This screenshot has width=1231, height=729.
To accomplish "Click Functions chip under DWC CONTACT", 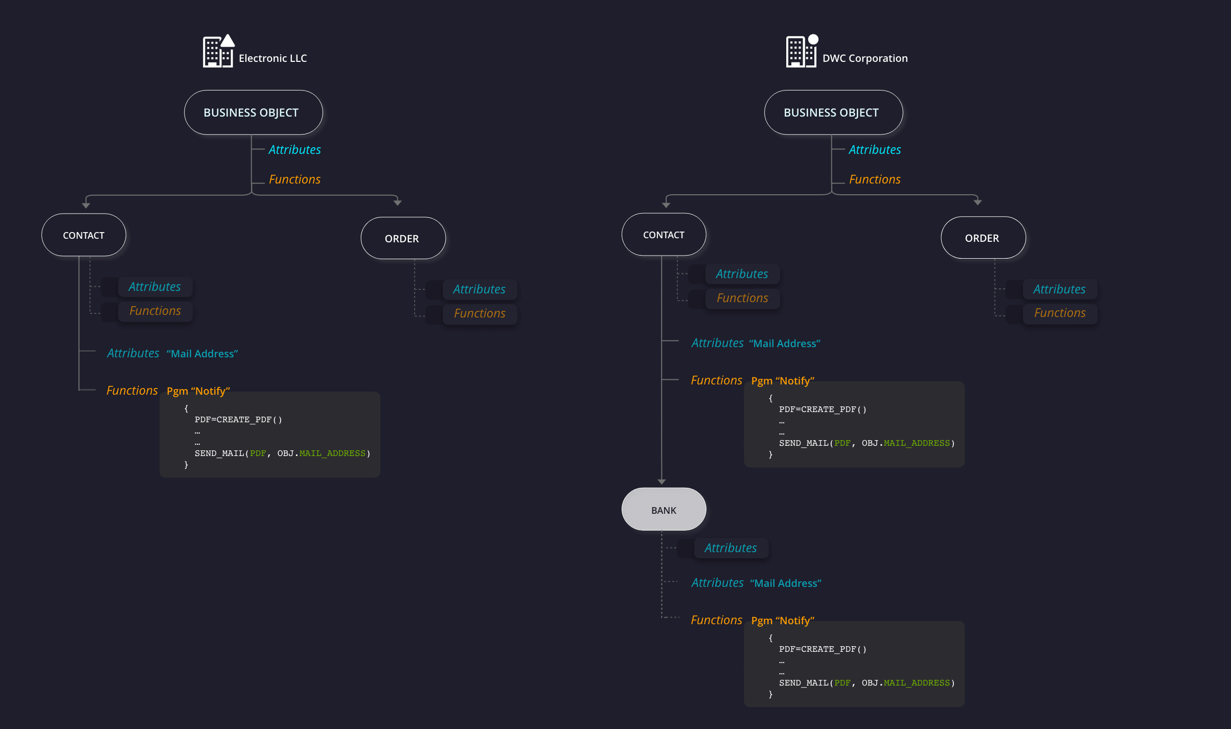I will point(742,298).
